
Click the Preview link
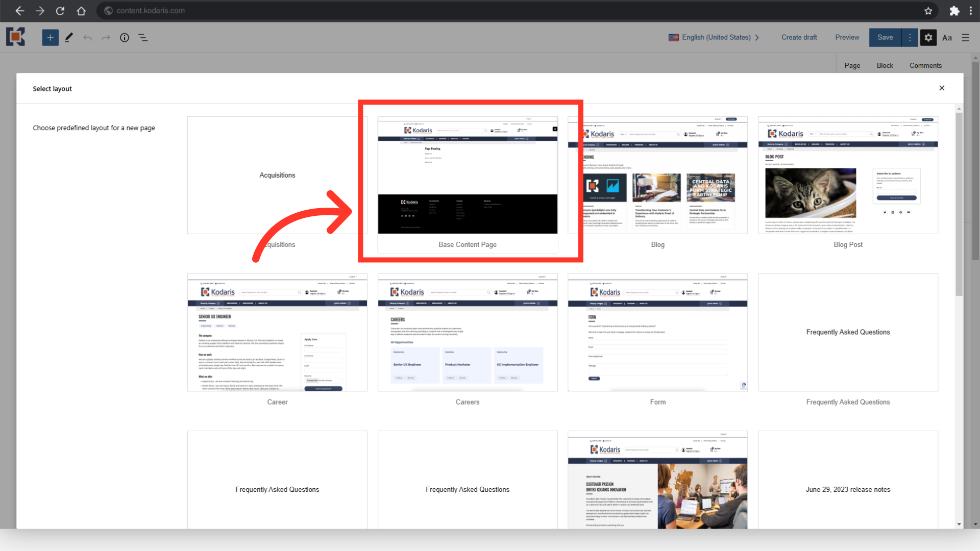point(847,37)
